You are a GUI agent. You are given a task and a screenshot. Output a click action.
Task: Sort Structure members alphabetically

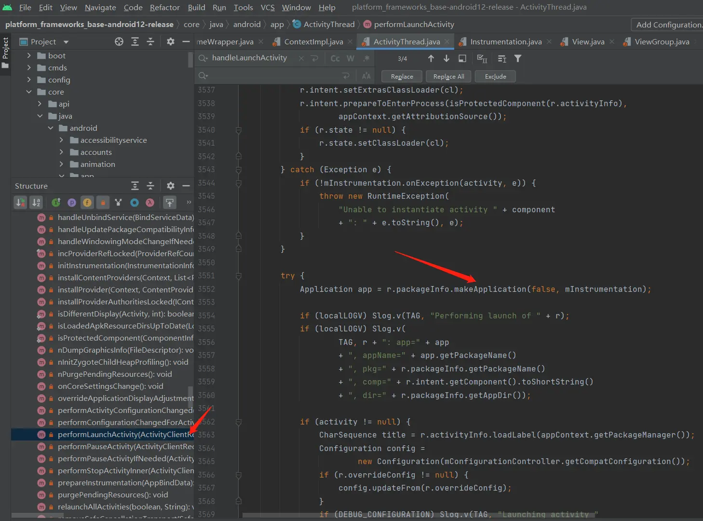pos(36,203)
